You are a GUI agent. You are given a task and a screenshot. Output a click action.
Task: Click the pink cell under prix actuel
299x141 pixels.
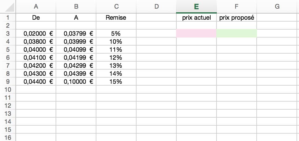[196, 34]
